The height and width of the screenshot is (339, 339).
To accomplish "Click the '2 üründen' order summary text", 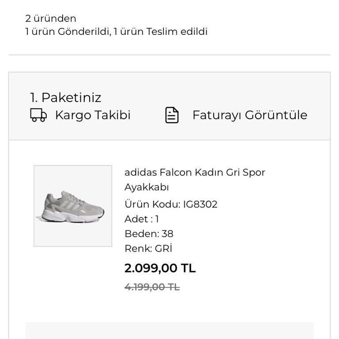I will point(51,19).
